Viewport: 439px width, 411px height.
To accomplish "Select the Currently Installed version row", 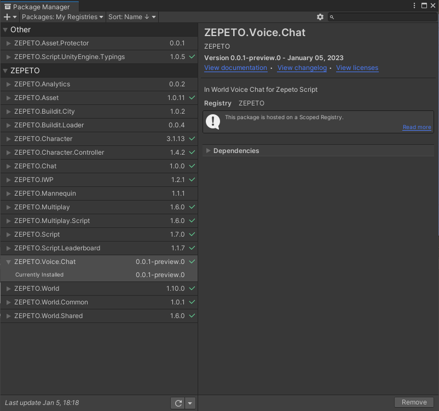I will 99,275.
